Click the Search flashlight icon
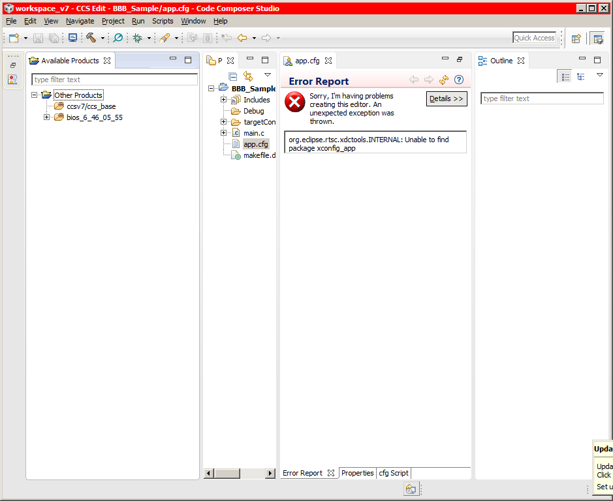613x501 pixels. click(x=165, y=38)
